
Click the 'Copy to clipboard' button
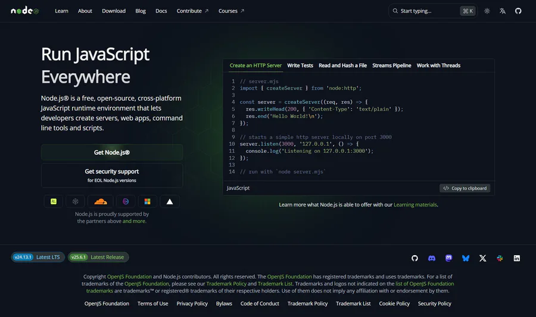click(465, 189)
